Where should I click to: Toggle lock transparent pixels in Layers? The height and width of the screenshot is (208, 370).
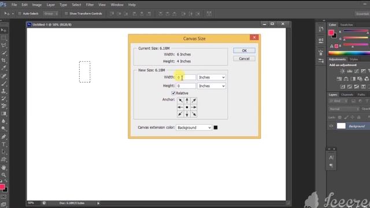point(340,117)
